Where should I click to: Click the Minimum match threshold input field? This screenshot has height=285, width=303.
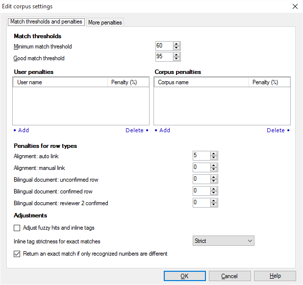coord(164,46)
